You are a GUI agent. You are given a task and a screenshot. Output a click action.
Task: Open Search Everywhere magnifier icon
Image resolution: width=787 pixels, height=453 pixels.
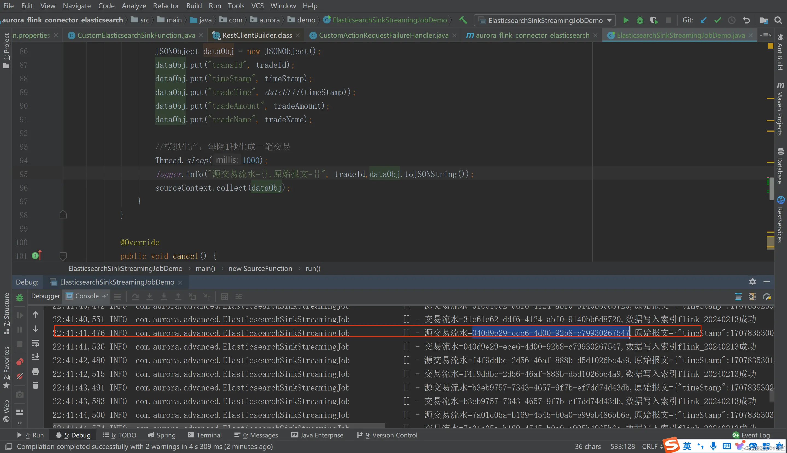pyautogui.click(x=778, y=20)
